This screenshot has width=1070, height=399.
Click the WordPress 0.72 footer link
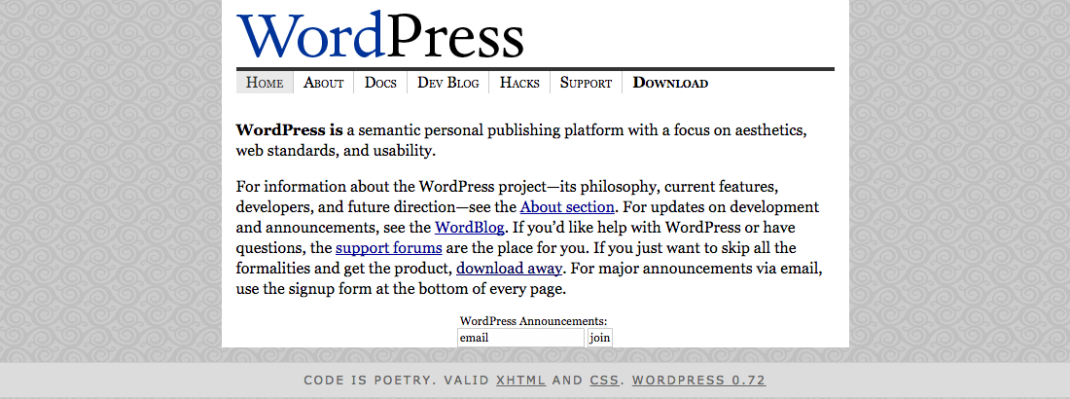click(698, 380)
